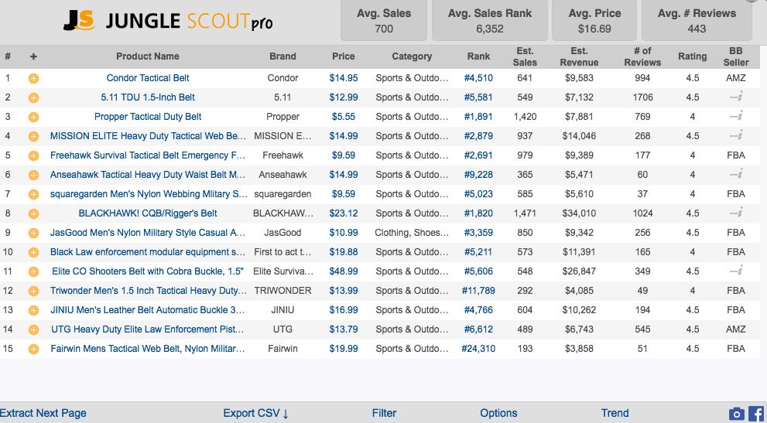Viewport: 767px width, 423px height.
Task: Toggle plus icon for Fairwin Mens Tactical row
Action: click(x=33, y=349)
